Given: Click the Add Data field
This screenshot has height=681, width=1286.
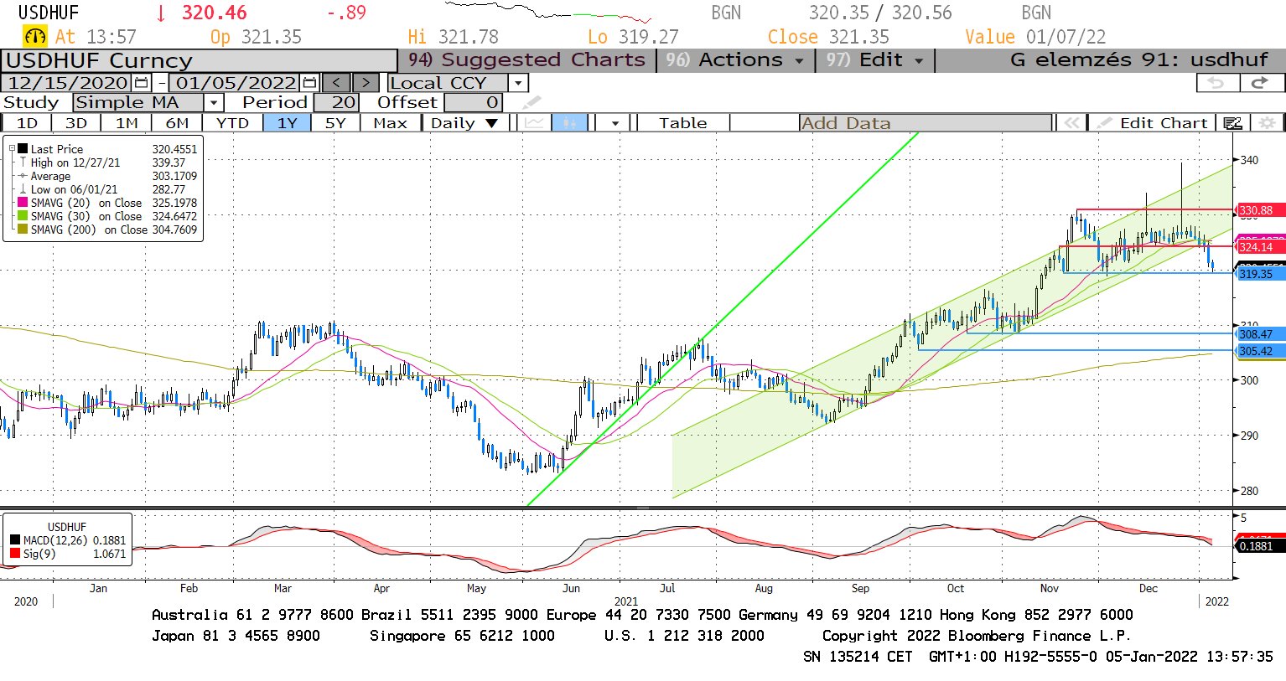Looking at the screenshot, I should tap(926, 123).
